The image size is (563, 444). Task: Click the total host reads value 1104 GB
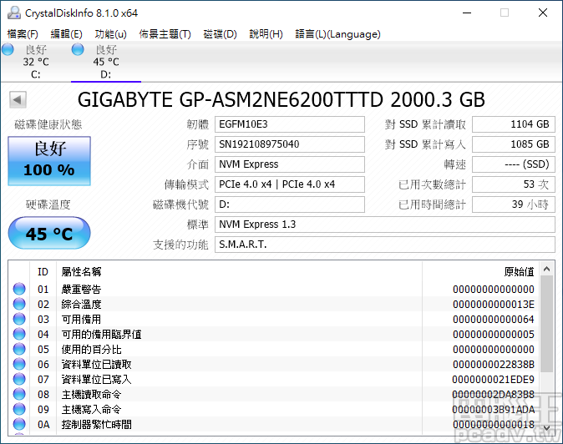pos(514,124)
